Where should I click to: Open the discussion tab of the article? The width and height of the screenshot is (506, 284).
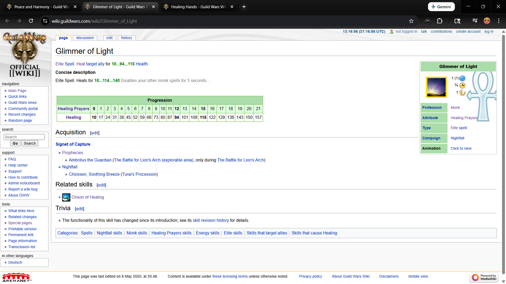tap(85, 38)
